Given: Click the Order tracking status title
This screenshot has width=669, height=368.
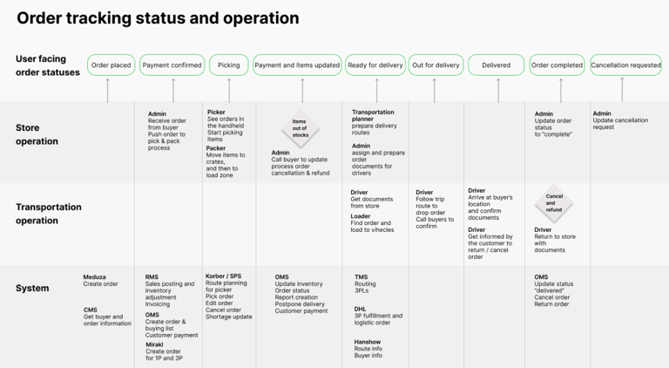Looking at the screenshot, I should pyautogui.click(x=158, y=18).
